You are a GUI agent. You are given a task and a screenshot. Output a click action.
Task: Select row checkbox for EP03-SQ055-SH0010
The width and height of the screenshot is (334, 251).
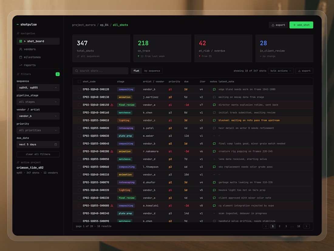tap(79, 120)
